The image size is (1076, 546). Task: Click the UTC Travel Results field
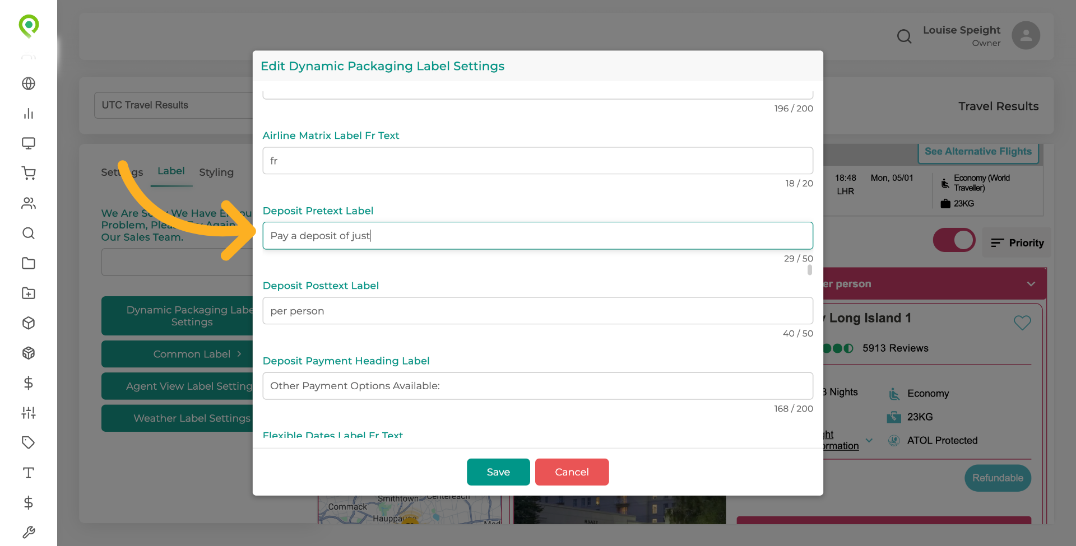click(174, 105)
